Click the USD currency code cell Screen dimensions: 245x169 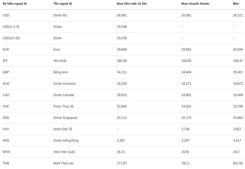coord(6,15)
